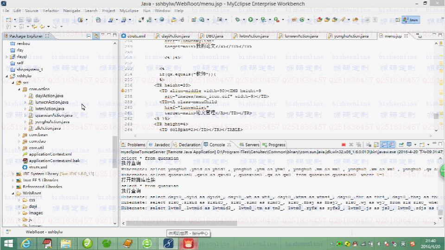
Task: Click the Last Edit Location back arrow
Action: click(34, 27)
